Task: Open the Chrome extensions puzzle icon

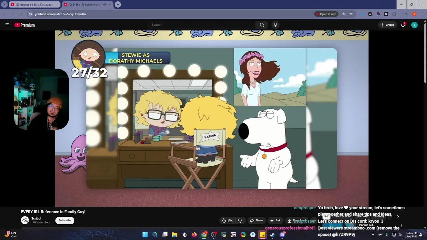Action: 394,14
